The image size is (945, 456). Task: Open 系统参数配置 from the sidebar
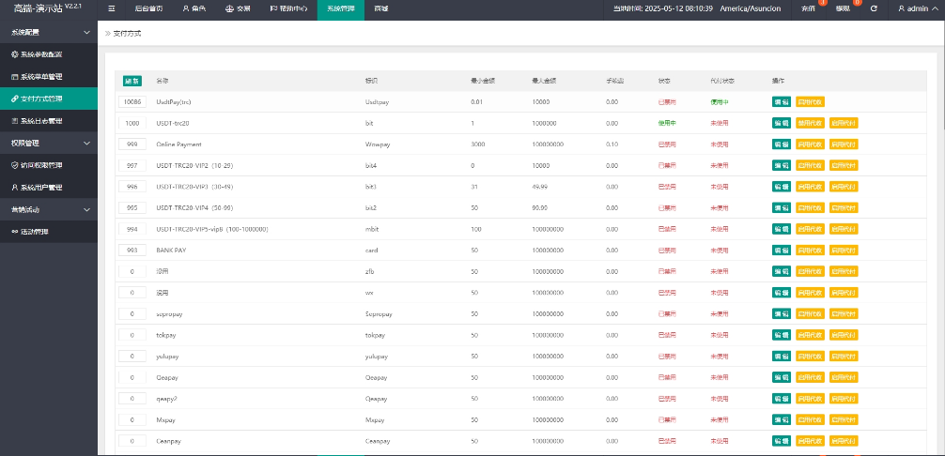tap(49, 54)
